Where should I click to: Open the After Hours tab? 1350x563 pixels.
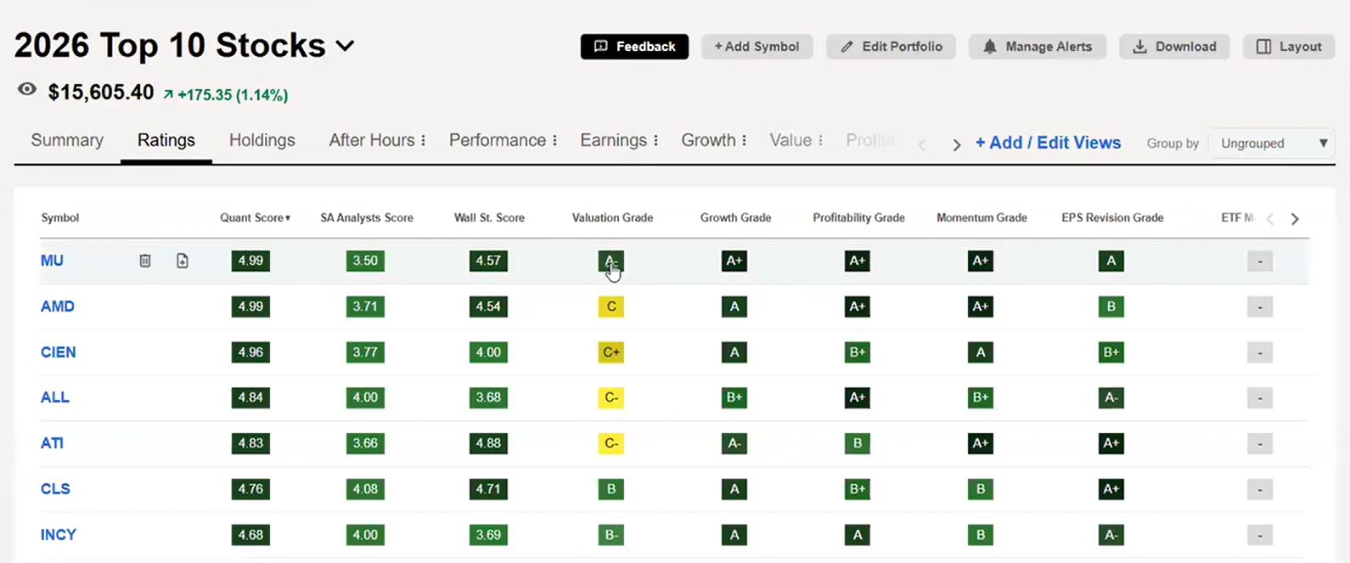[372, 140]
